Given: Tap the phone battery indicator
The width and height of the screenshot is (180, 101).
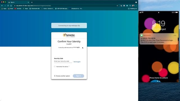Looking at the screenshot, I should [177, 12].
